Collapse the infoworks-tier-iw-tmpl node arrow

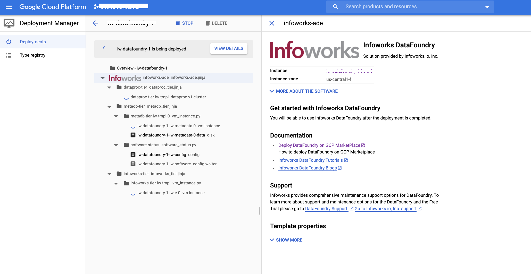coord(116,184)
